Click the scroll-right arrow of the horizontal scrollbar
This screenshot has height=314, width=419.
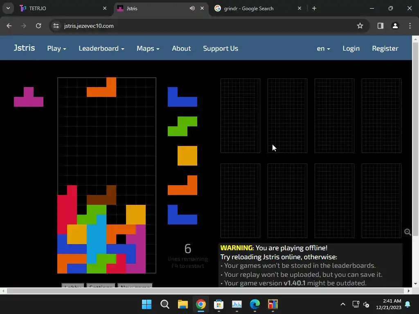click(409, 291)
